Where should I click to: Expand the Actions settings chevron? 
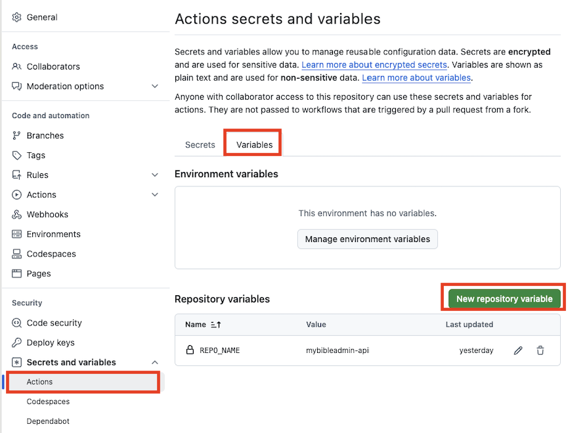(x=155, y=195)
